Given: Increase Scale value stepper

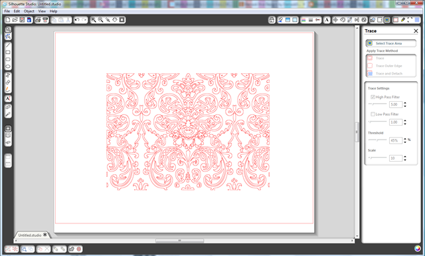Looking at the screenshot, I should coord(405,156).
